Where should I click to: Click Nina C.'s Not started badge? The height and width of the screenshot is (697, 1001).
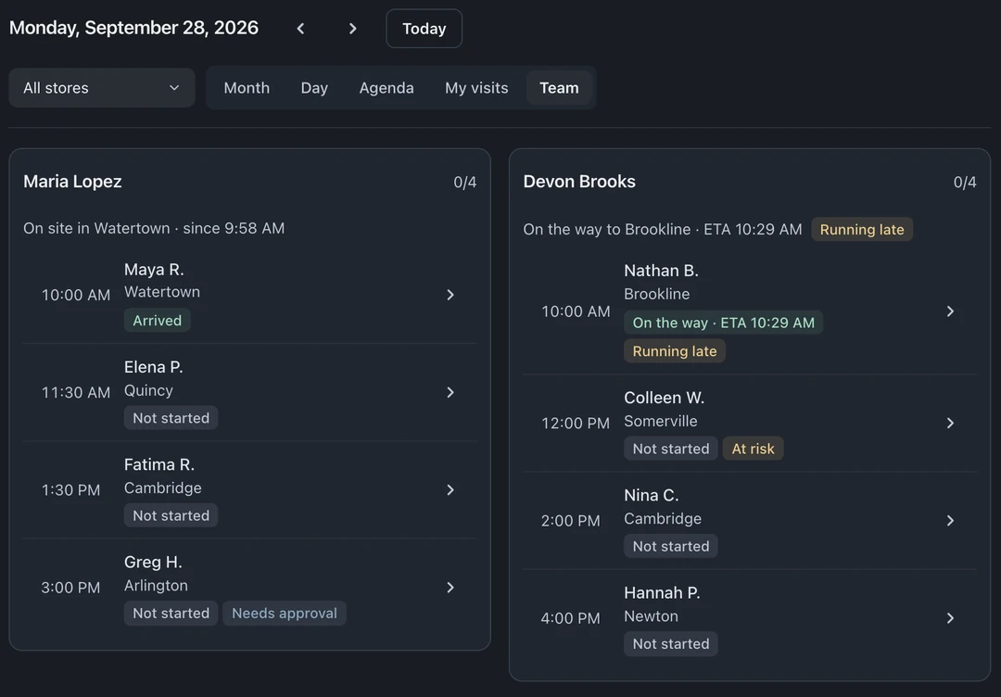(x=670, y=546)
